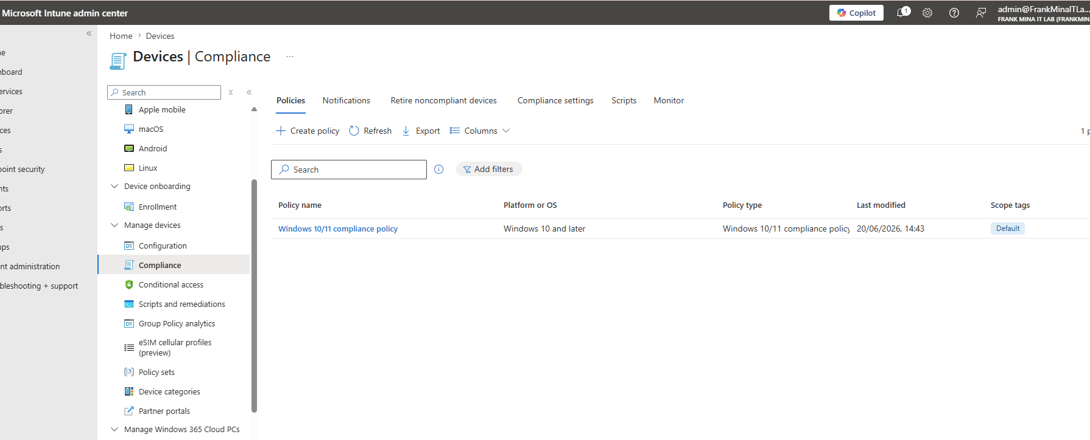Export the policy list
Screen dimensions: 1090x440
[x=421, y=131]
